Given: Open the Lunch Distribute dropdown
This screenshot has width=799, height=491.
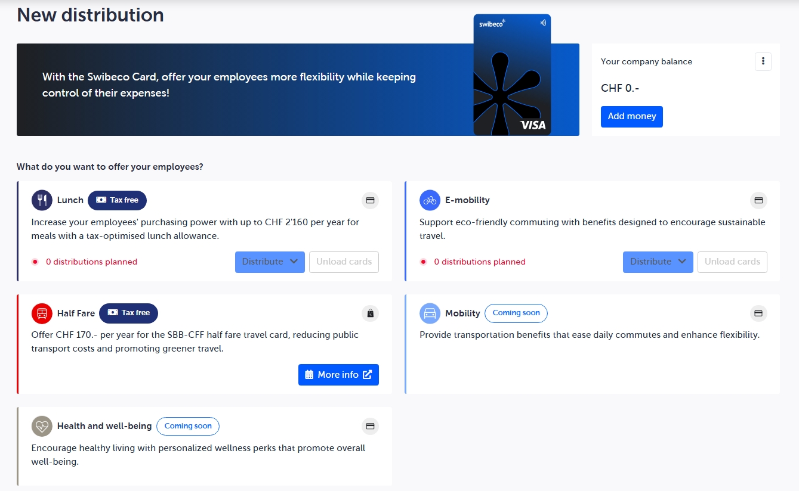Looking at the screenshot, I should point(270,262).
